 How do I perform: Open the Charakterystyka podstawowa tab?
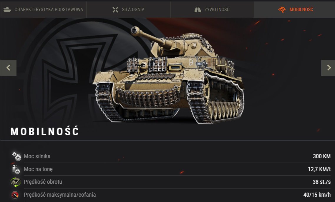tap(43, 9)
